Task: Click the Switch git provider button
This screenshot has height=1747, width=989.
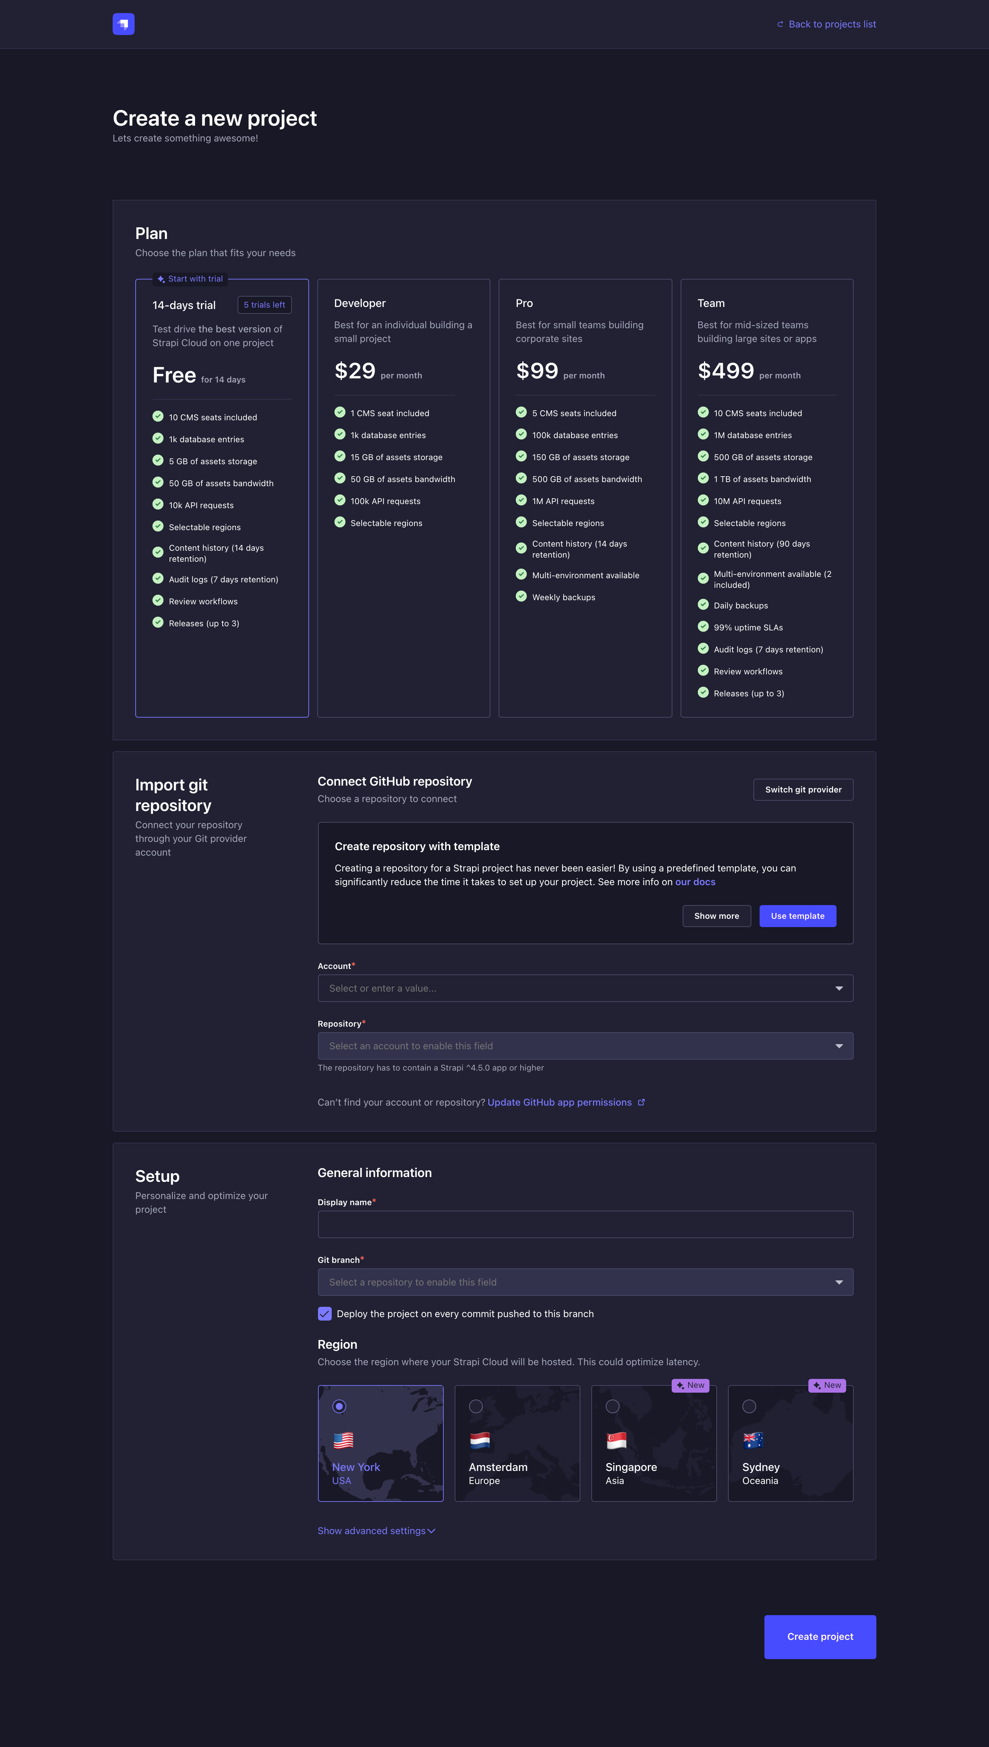Action: coord(803,790)
